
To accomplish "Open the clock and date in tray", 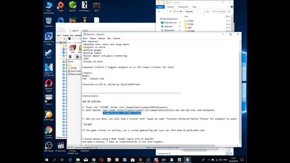I will click(x=233, y=160).
